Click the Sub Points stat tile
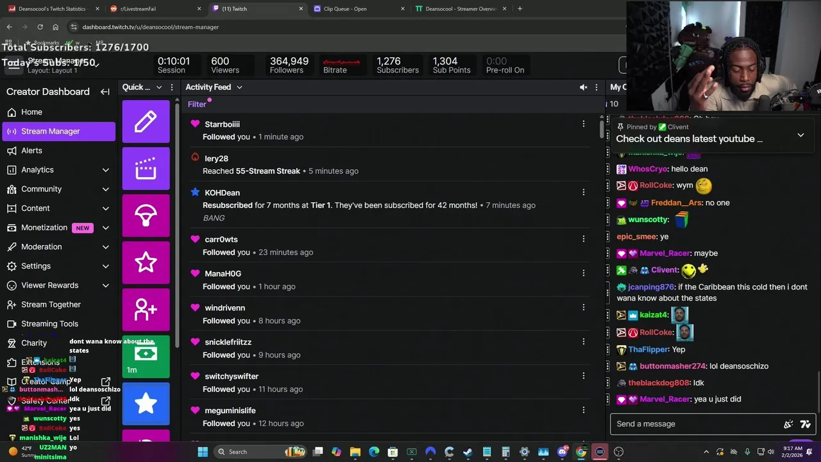The width and height of the screenshot is (821, 462). pyautogui.click(x=452, y=65)
